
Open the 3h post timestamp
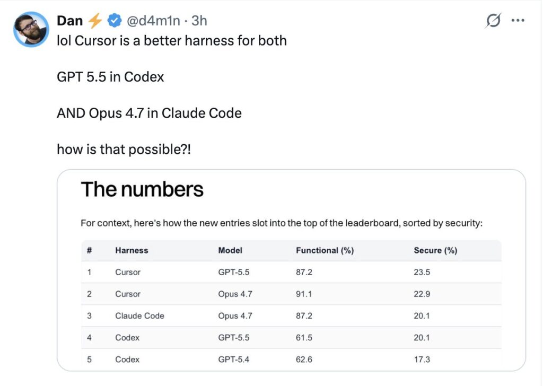click(x=199, y=21)
